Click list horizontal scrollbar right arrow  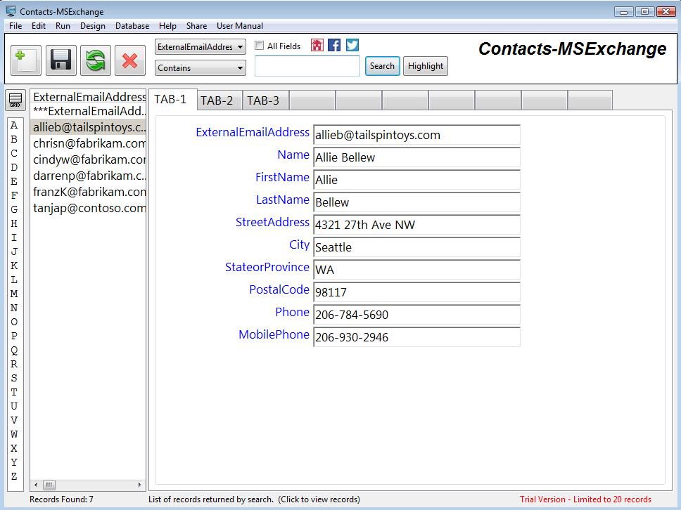(x=140, y=485)
